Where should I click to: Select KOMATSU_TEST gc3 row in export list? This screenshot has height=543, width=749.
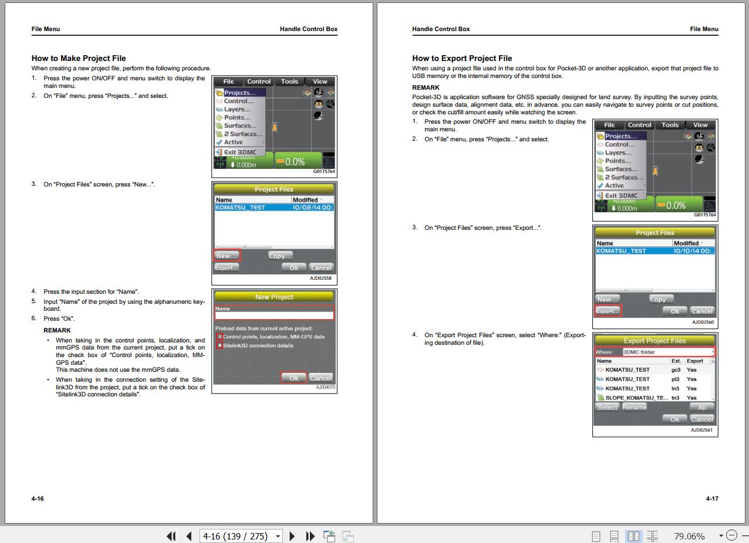(653, 370)
